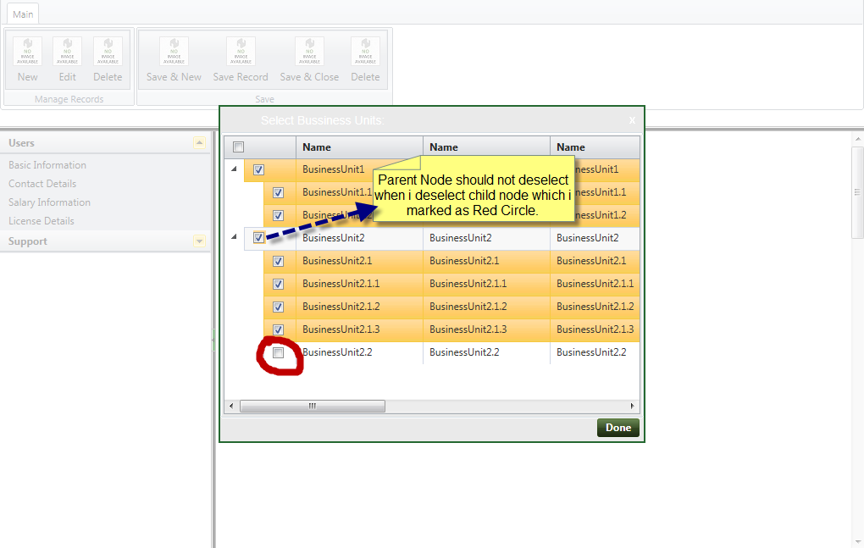Viewport: 864px width, 548px height.
Task: Expand the Support sidebar section
Action: pyautogui.click(x=199, y=241)
